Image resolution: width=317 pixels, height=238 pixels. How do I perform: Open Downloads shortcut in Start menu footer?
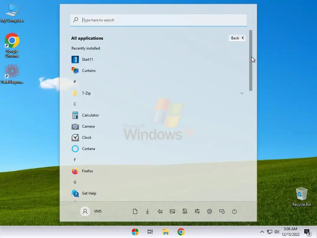point(148,211)
